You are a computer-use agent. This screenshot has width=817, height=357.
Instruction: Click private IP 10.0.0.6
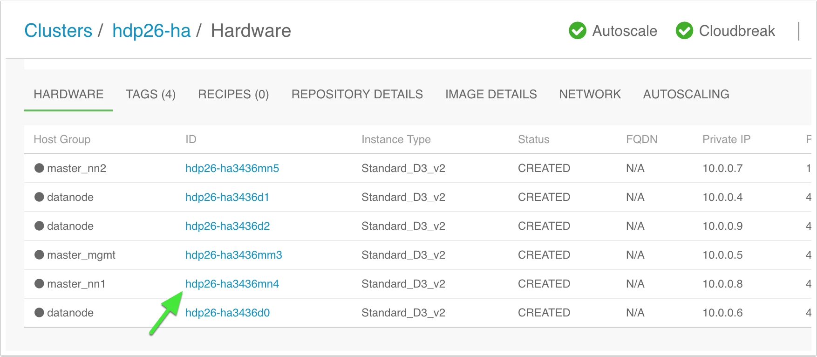tap(722, 313)
